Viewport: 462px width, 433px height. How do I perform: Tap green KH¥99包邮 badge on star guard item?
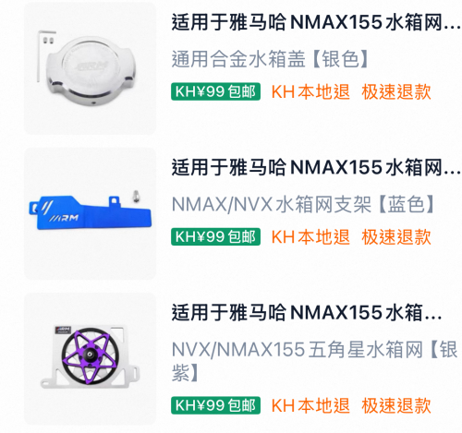(x=215, y=405)
